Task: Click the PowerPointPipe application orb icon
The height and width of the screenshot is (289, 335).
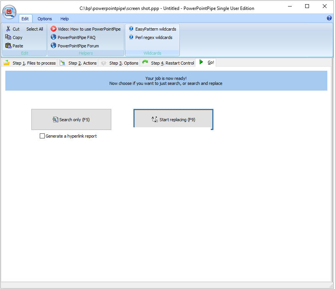Action: [9, 12]
